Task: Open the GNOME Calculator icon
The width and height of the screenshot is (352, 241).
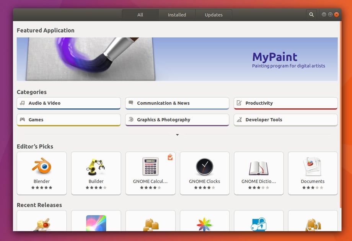Action: 150,166
